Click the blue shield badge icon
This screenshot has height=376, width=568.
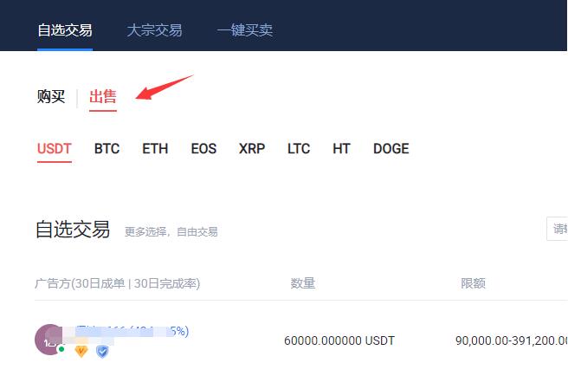pyautogui.click(x=102, y=352)
